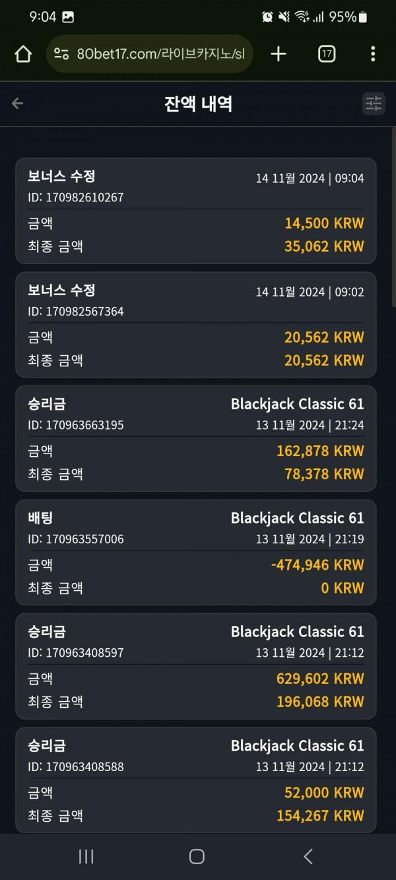Image resolution: width=396 pixels, height=880 pixels.
Task: Tap the Android back navigation button
Action: pyautogui.click(x=308, y=856)
